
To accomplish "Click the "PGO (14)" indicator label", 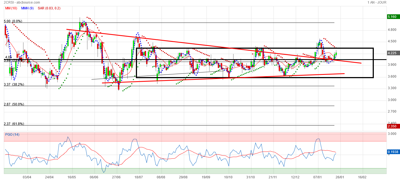I will (12, 135).
